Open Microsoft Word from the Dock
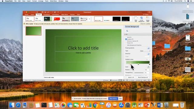The image size is (194, 109). (160, 105)
